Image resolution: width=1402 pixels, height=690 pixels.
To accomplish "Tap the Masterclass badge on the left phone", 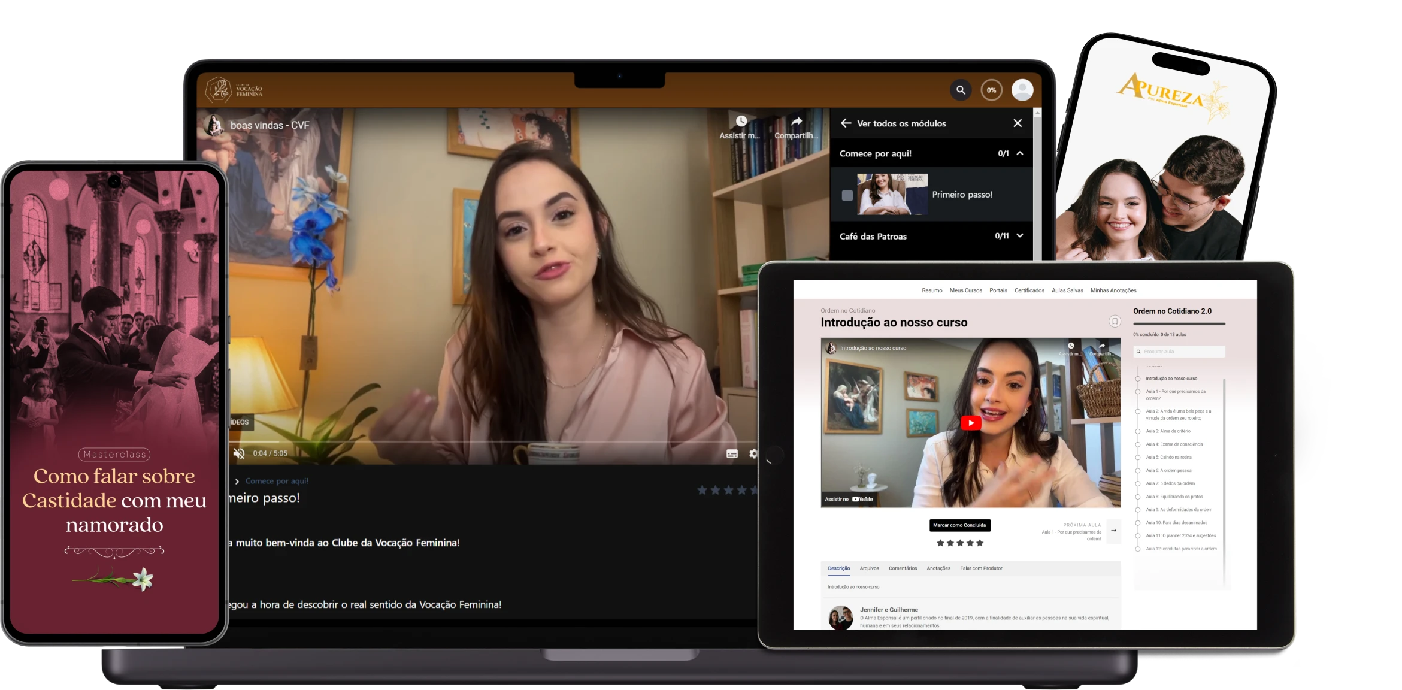I will 114,455.
